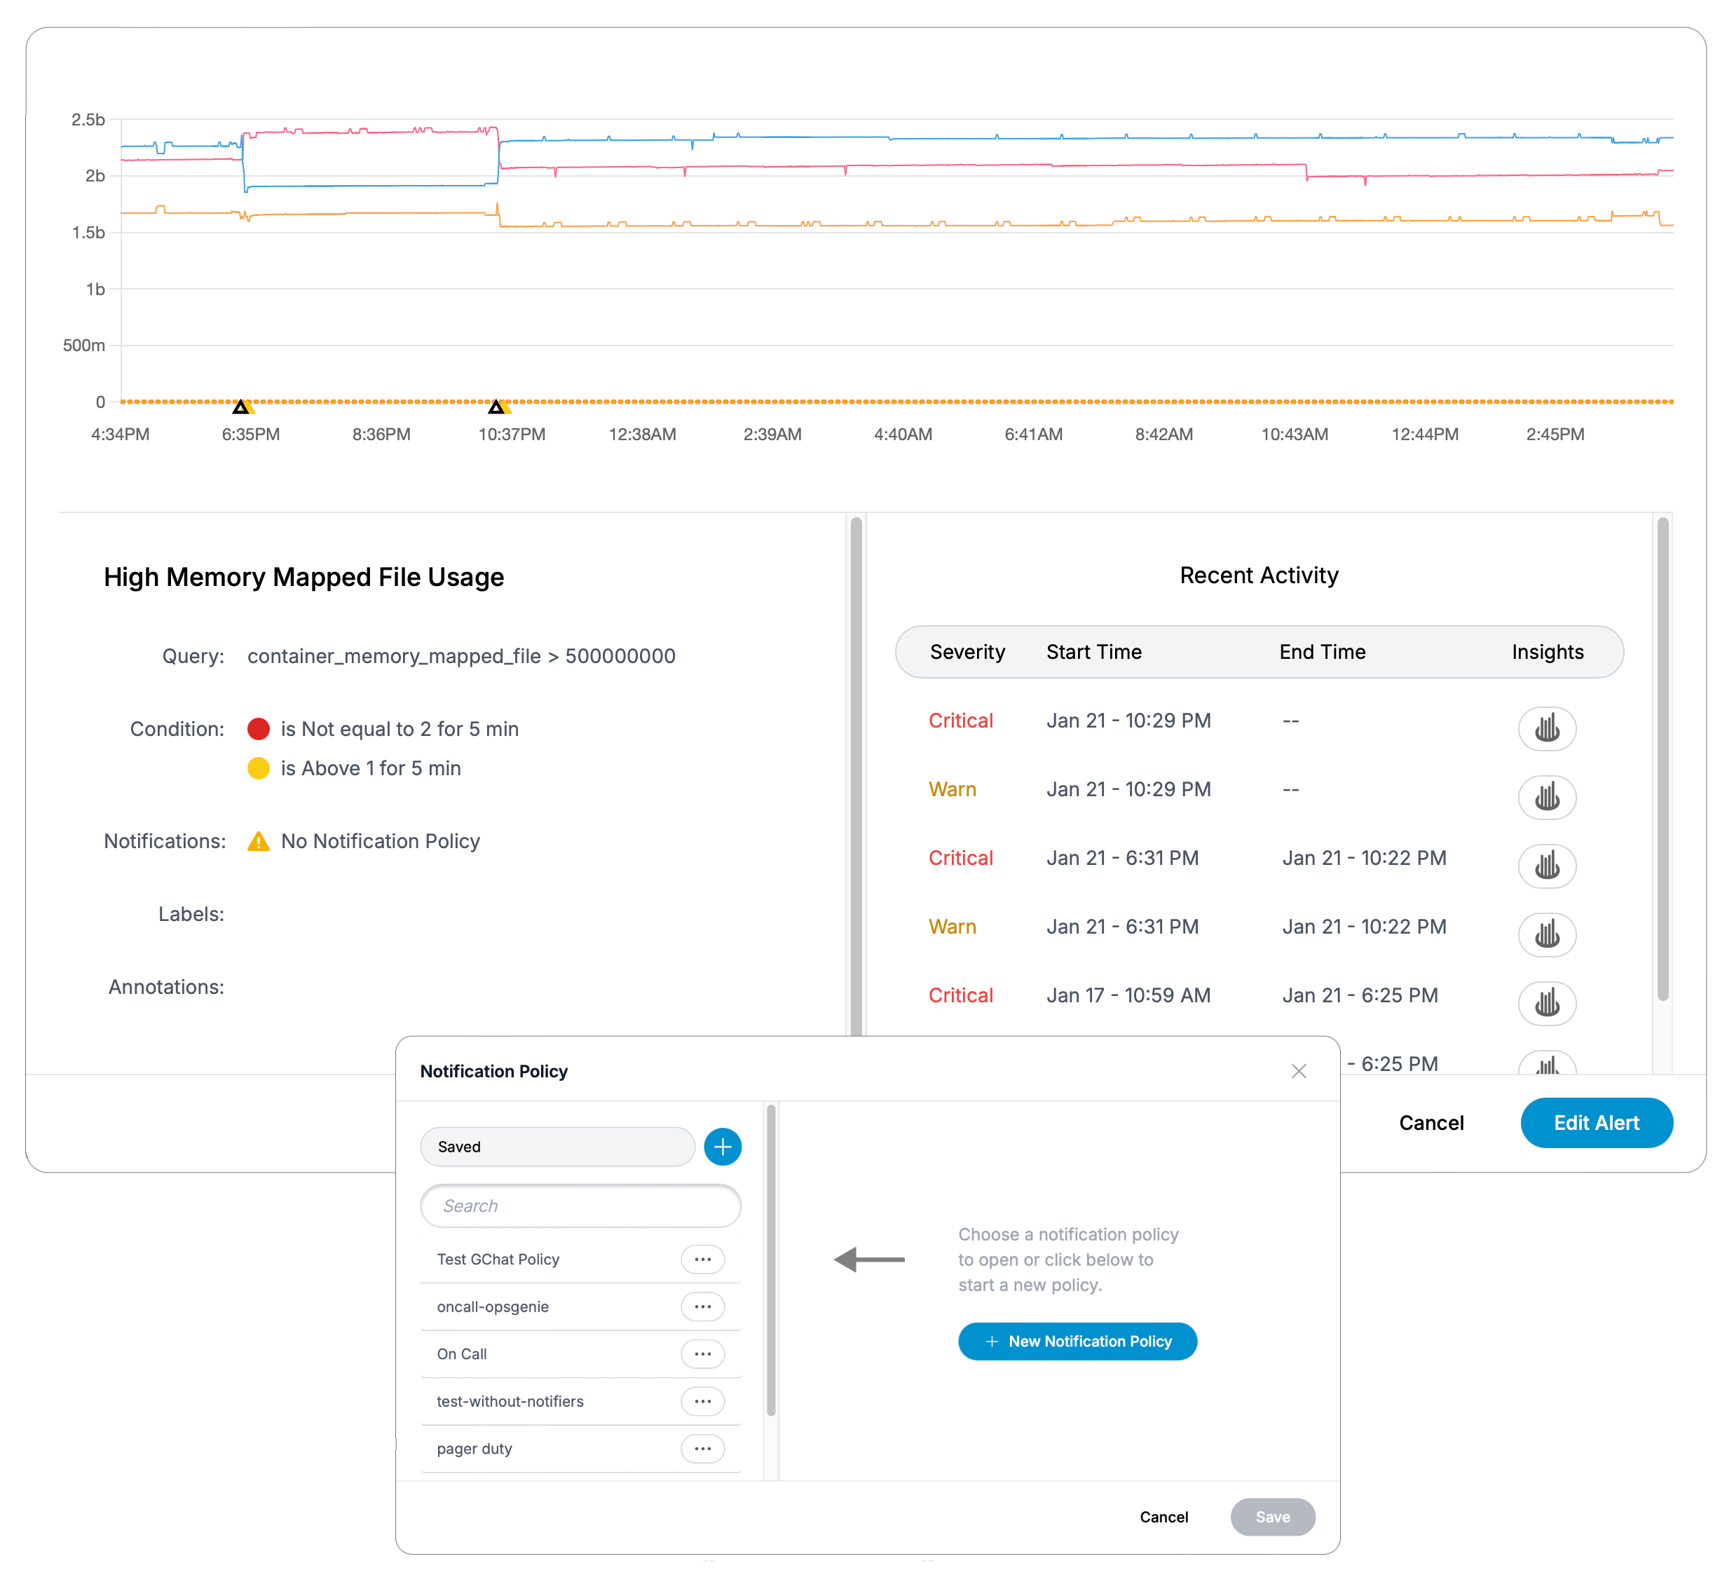Click blue plus icon beside Saved
This screenshot has width=1734, height=1589.
click(x=723, y=1147)
